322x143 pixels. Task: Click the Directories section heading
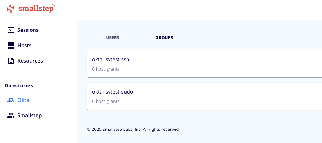(x=19, y=85)
